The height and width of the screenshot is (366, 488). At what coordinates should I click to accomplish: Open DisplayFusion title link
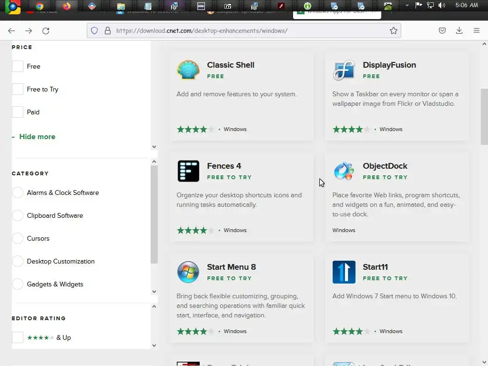point(389,65)
